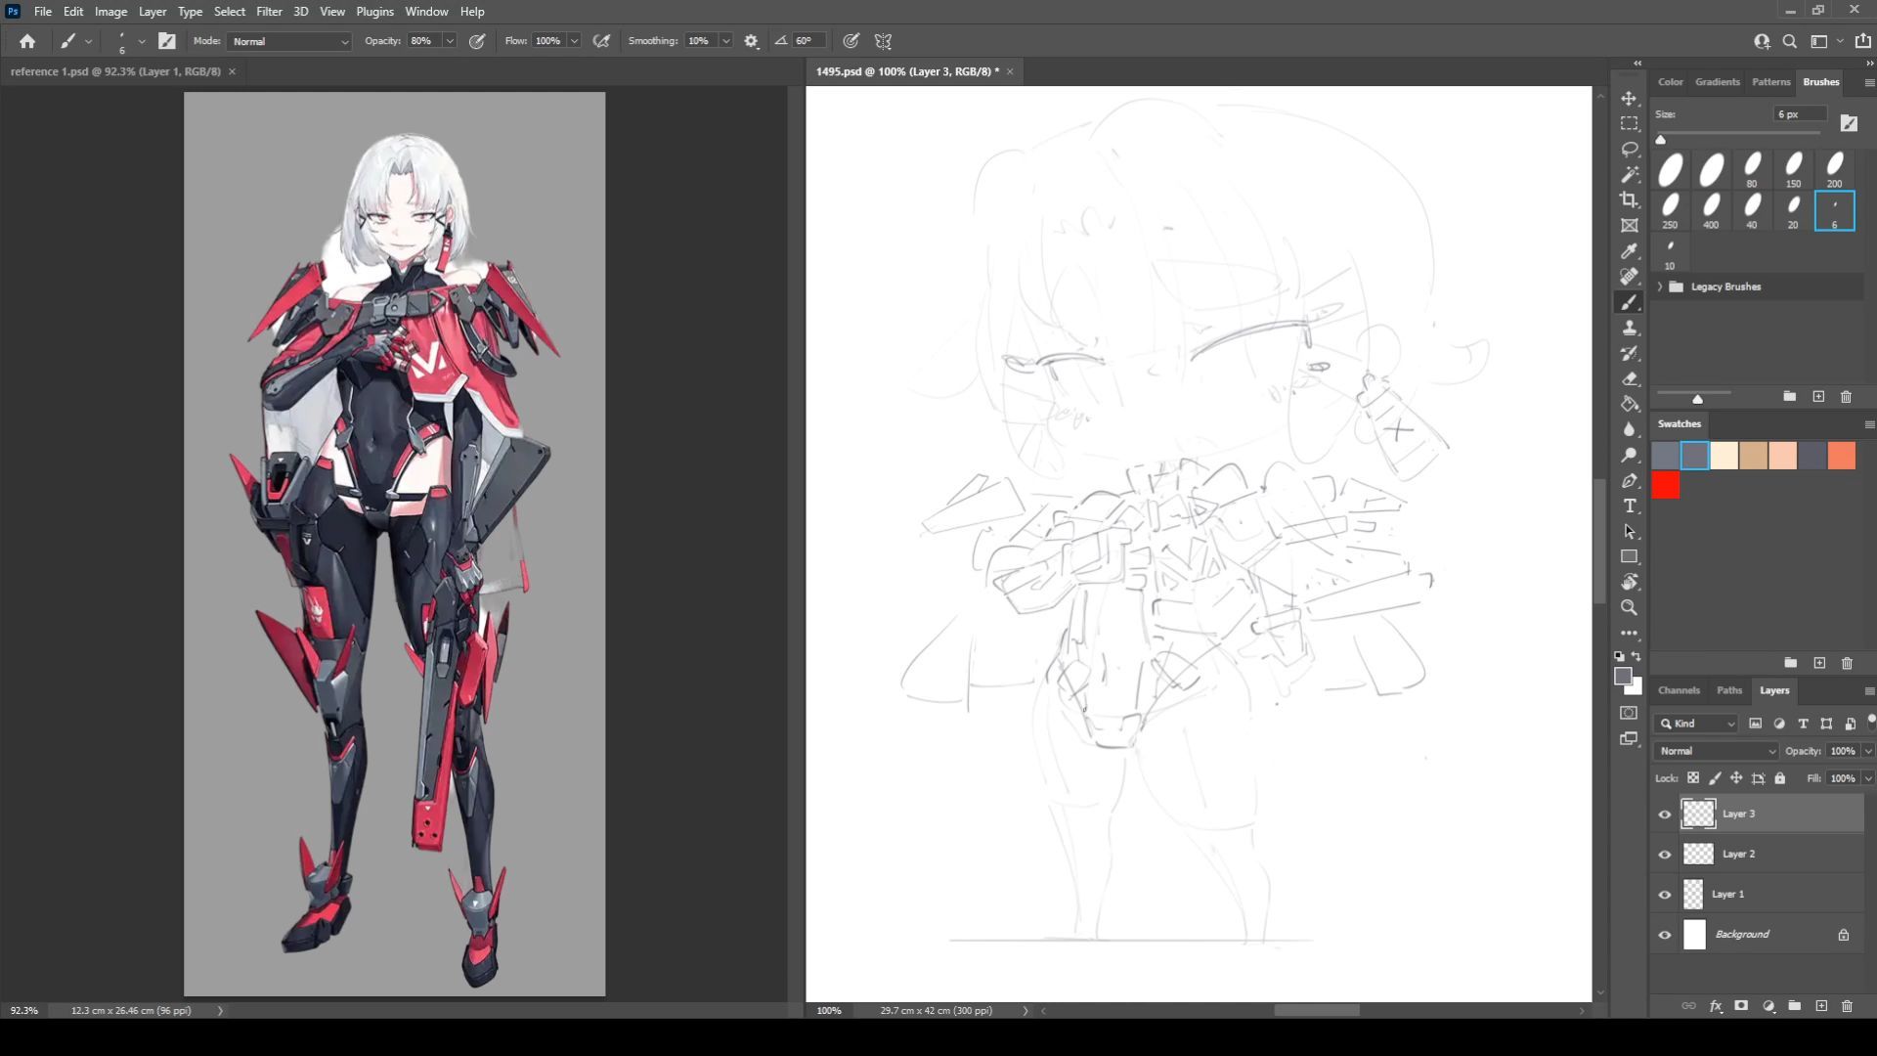
Task: Select the Frame tool
Action: click(1629, 226)
